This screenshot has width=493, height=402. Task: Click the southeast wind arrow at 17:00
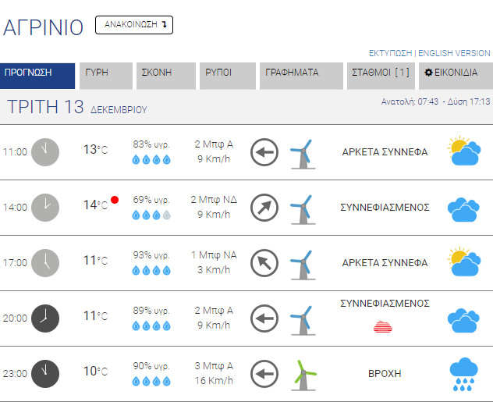point(264,263)
